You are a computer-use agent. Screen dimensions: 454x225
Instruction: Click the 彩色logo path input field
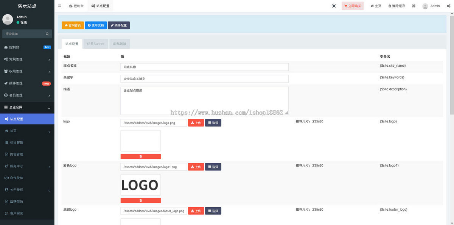tap(154, 167)
